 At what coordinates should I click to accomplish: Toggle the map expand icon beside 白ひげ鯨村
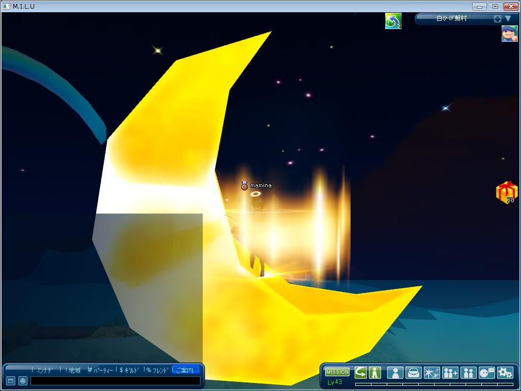tap(498, 19)
